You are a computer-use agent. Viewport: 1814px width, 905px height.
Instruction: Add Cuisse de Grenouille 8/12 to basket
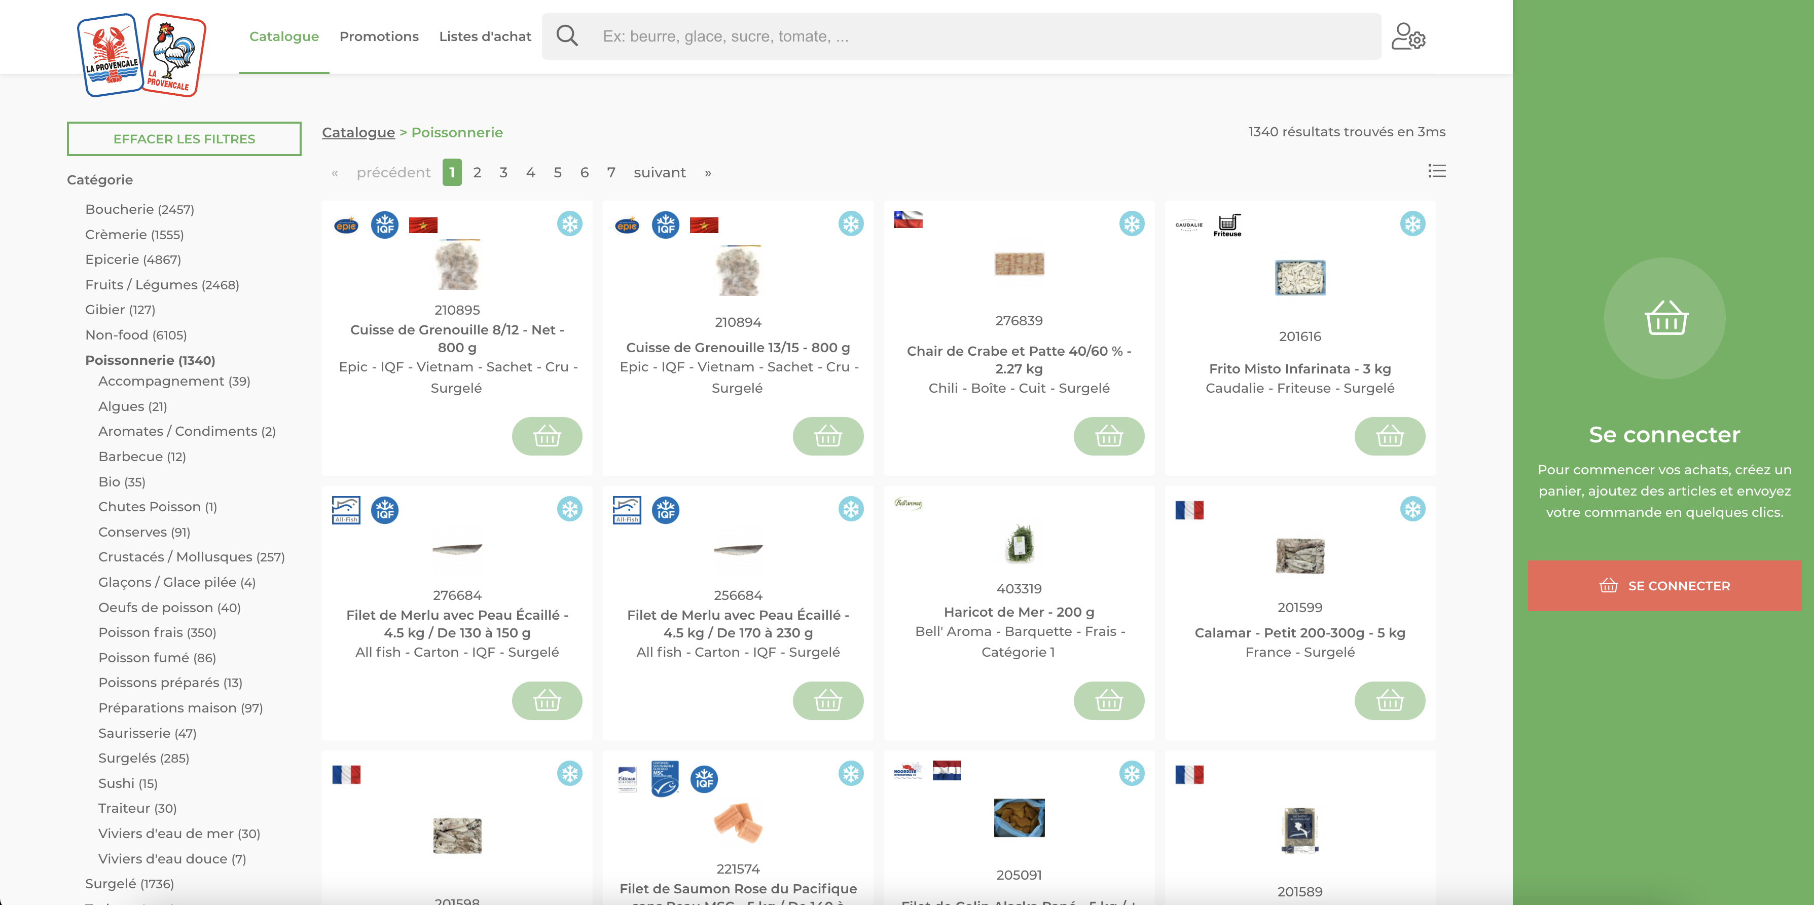pos(547,436)
